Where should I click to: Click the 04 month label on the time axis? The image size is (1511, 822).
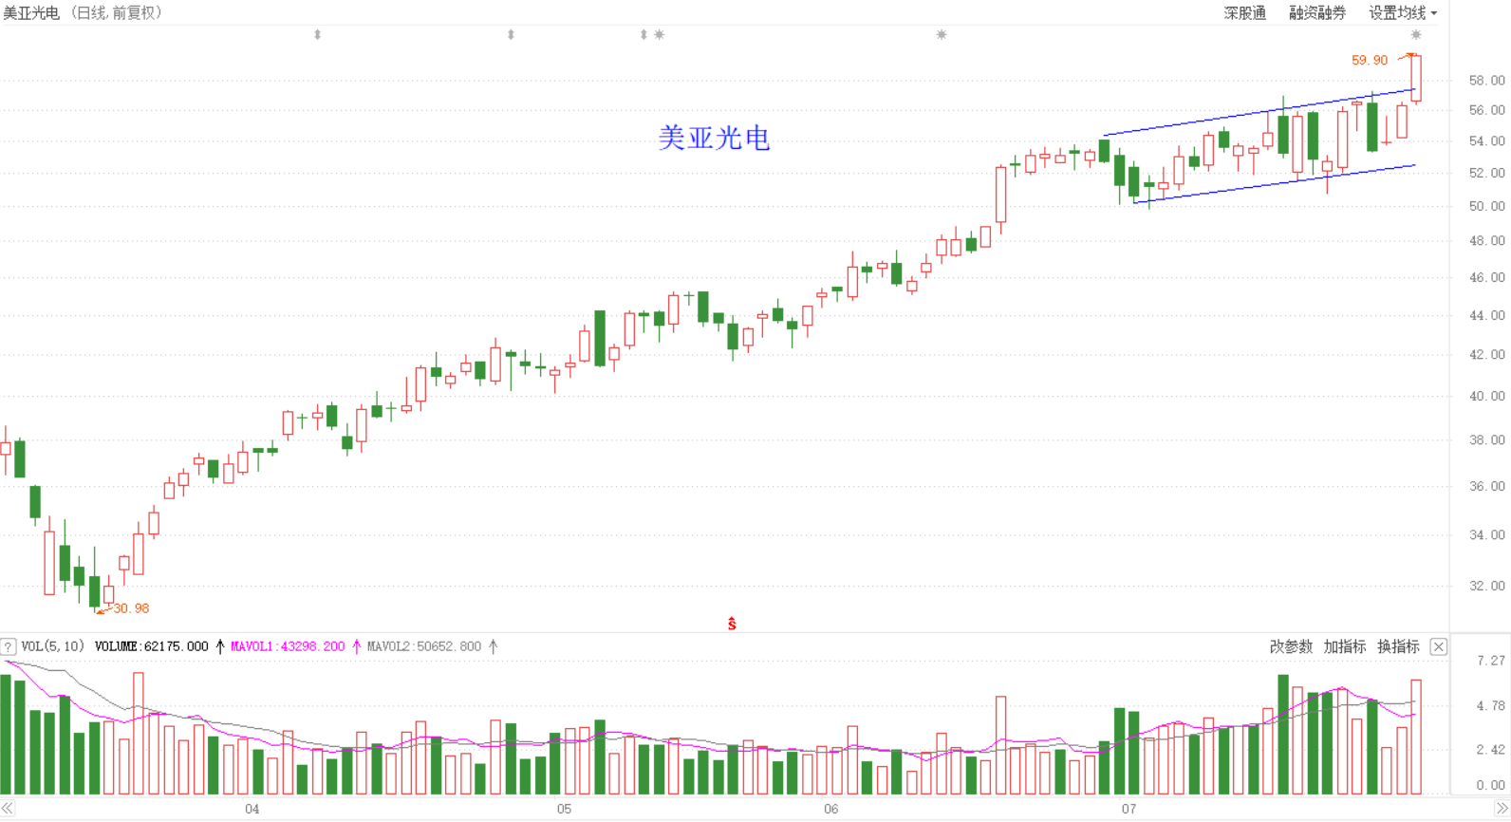coord(252,809)
